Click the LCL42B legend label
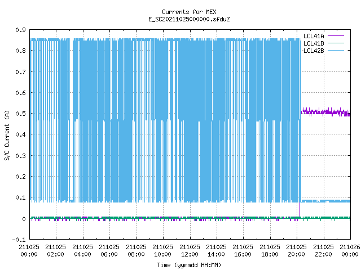The image size is (361, 270). 314,51
